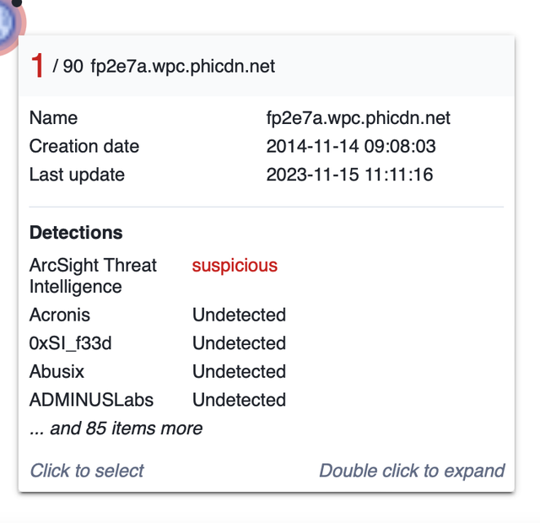Click the blue graph node icon
Image resolution: width=540 pixels, height=523 pixels.
(x=7, y=25)
